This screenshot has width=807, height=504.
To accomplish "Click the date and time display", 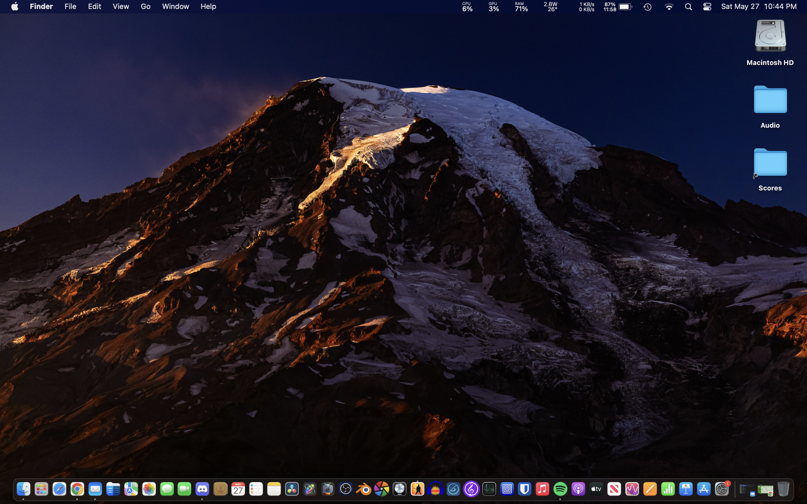I will [759, 6].
